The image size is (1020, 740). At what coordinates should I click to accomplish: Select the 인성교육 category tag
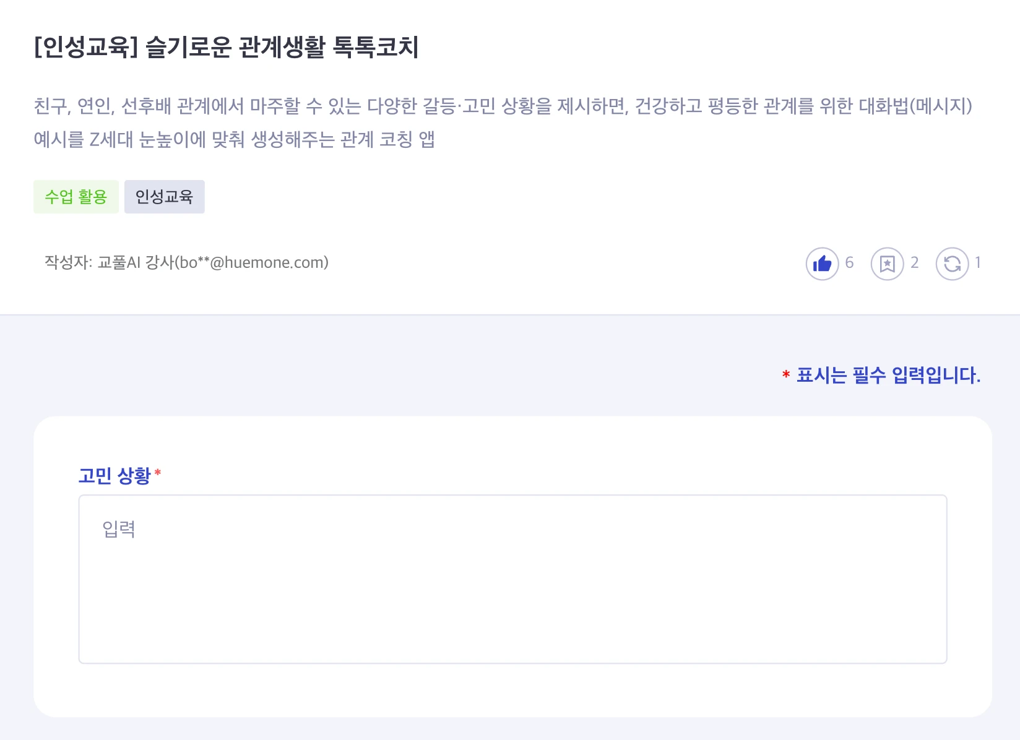coord(164,197)
